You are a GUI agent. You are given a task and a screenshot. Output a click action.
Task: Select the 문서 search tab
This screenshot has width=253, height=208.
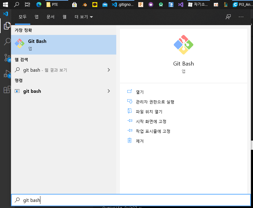50,17
